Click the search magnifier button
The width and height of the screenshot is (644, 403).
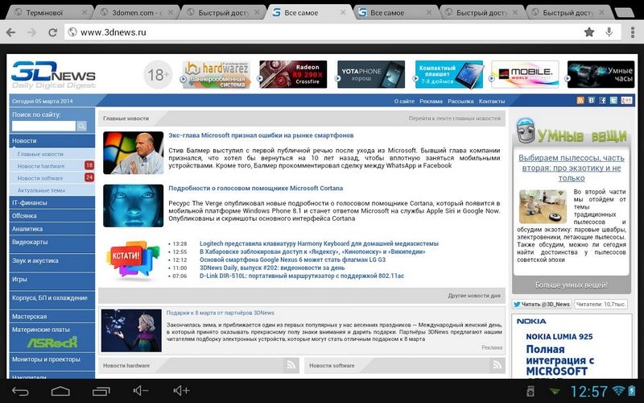click(82, 126)
